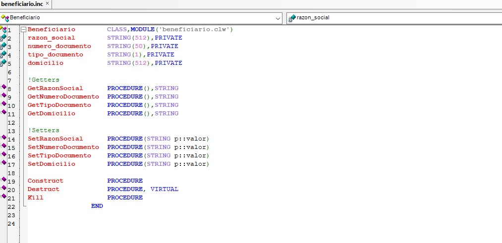Click the gutter icon next to Destruct
This screenshot has height=243, width=502.
click(3, 189)
